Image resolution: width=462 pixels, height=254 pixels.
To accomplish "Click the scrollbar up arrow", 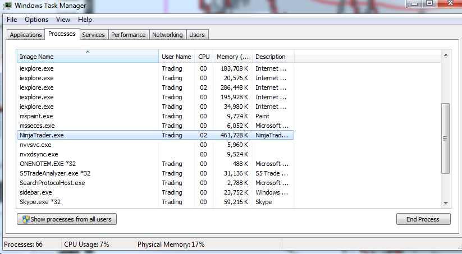I will 446,55.
